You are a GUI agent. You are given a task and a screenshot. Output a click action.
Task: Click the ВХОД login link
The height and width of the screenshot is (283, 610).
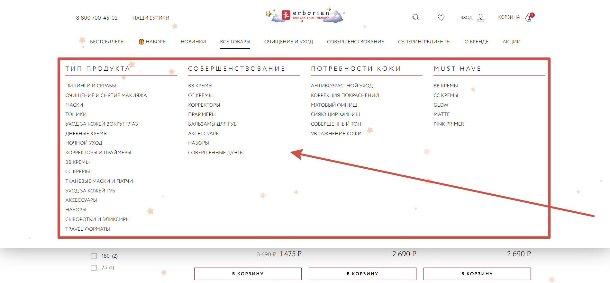[x=466, y=17]
